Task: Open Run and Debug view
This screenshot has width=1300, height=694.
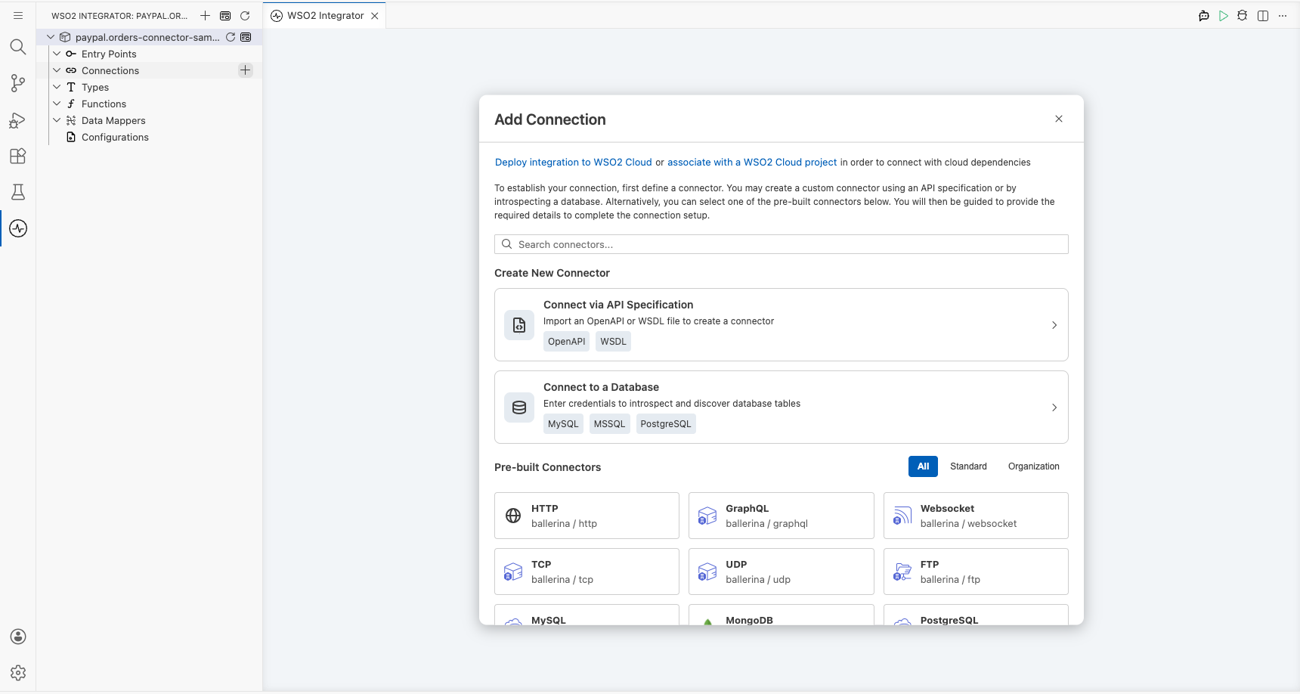Action: click(x=18, y=120)
